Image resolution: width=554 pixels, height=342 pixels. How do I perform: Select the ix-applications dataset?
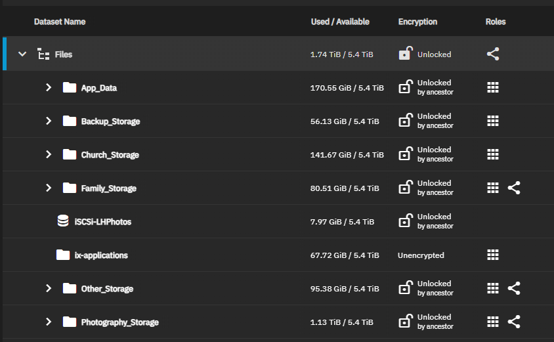101,255
